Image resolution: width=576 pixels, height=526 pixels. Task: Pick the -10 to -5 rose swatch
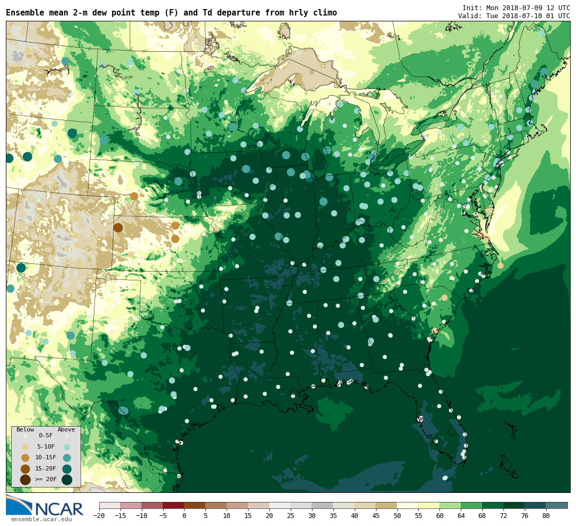coord(153,505)
